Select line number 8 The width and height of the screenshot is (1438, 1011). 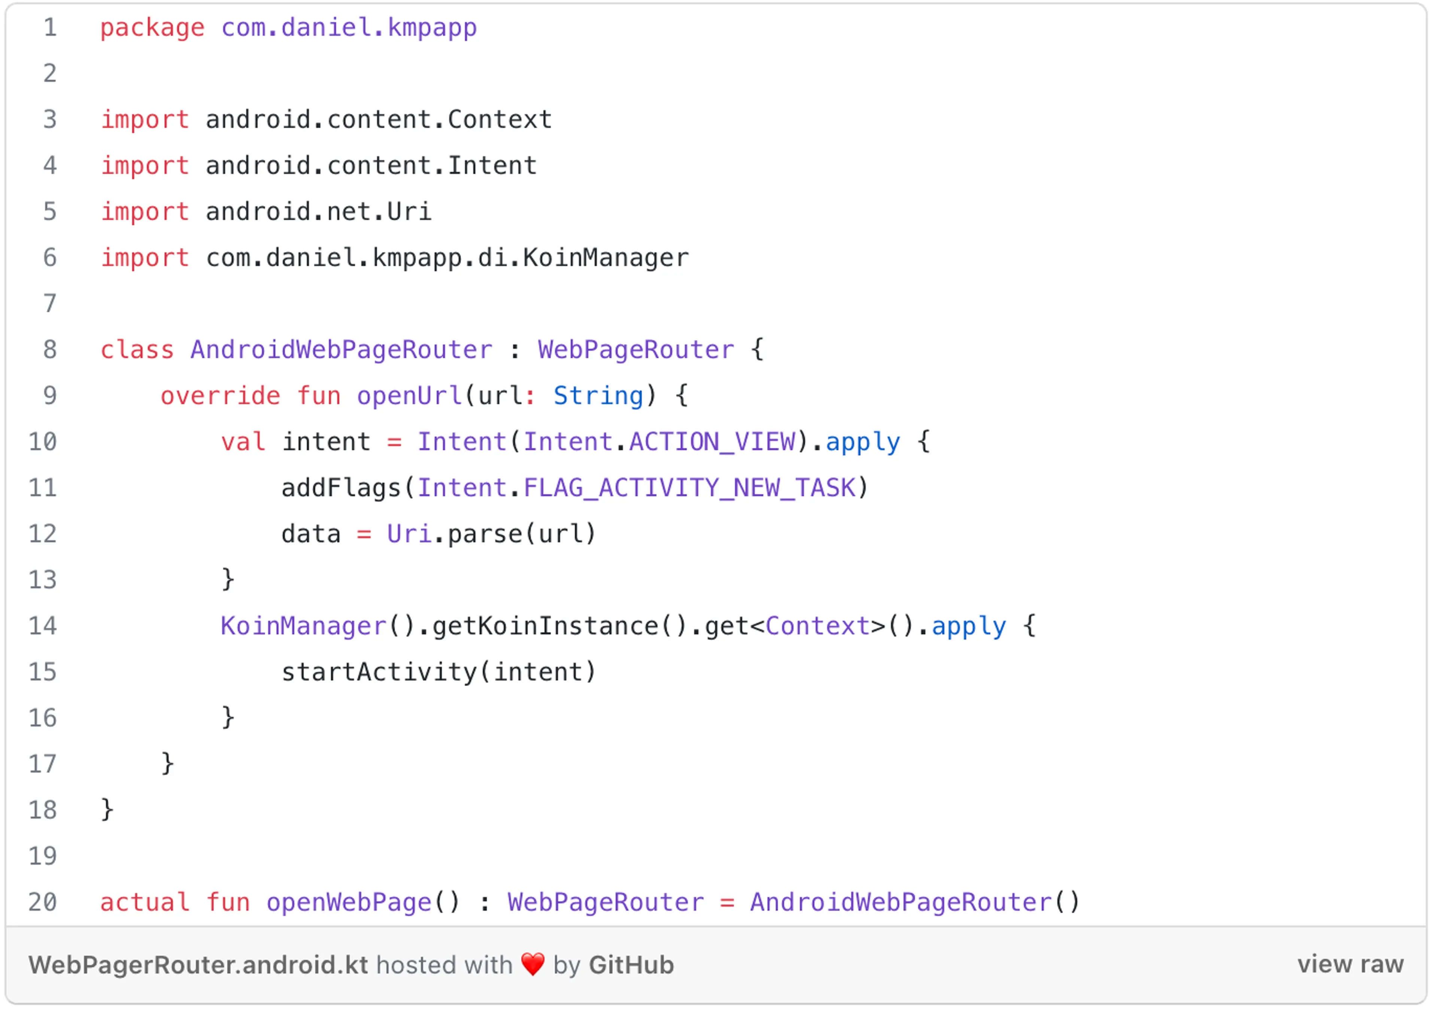(50, 349)
